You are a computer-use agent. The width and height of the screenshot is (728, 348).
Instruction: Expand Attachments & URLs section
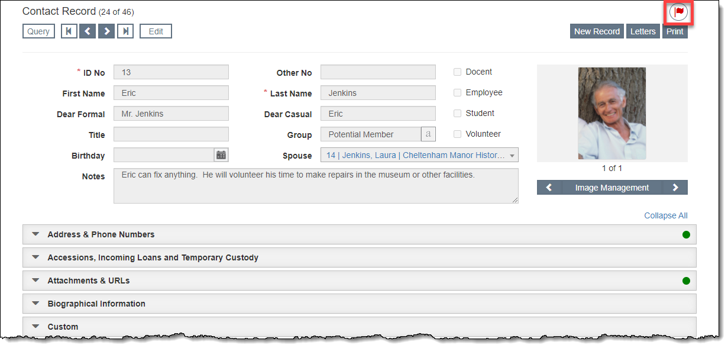[88, 281]
